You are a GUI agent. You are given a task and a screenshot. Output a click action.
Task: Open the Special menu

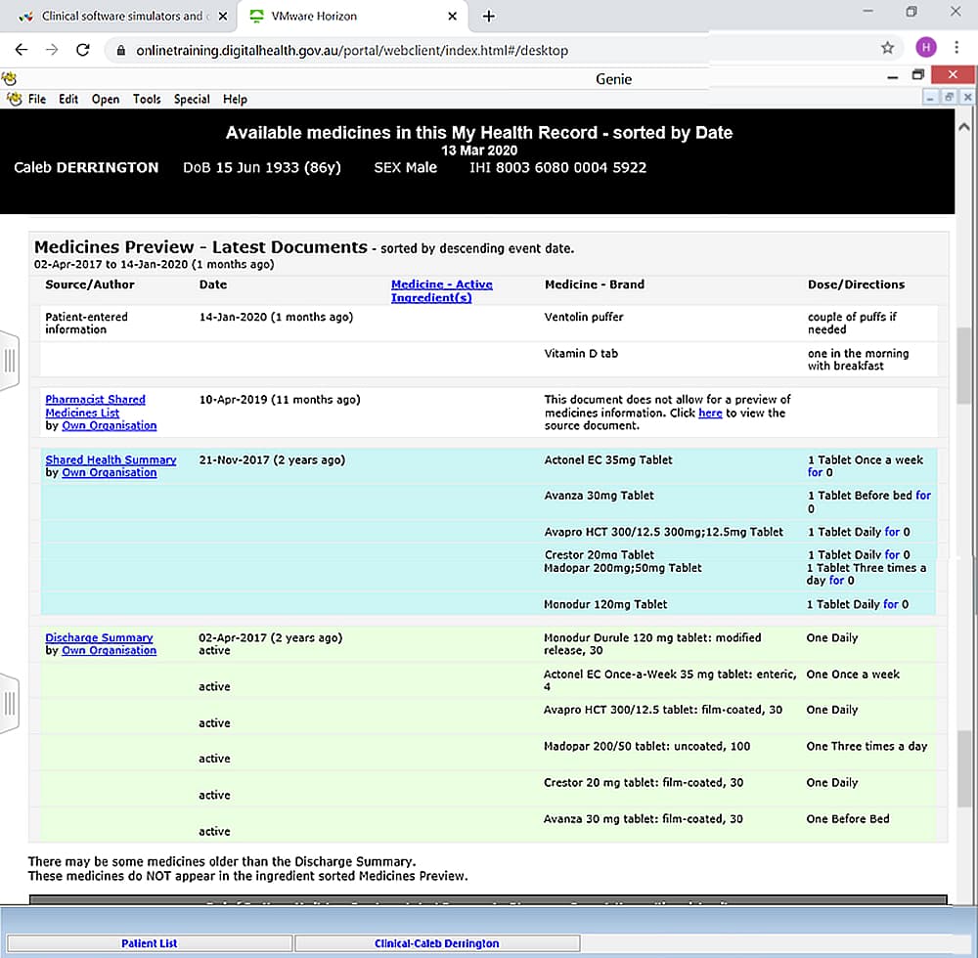tap(192, 99)
